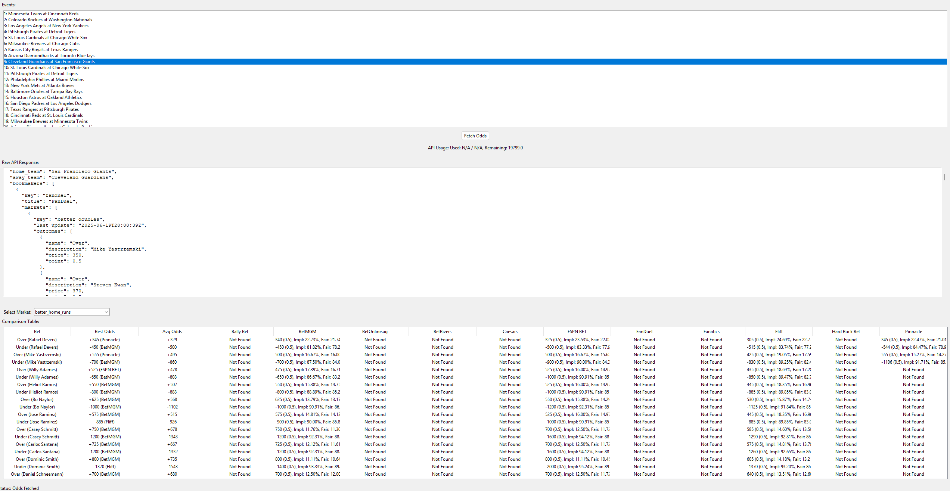This screenshot has height=491, width=950.
Task: Select event San Diego Padres at Los Angeles Dodgers
Action: pos(48,103)
